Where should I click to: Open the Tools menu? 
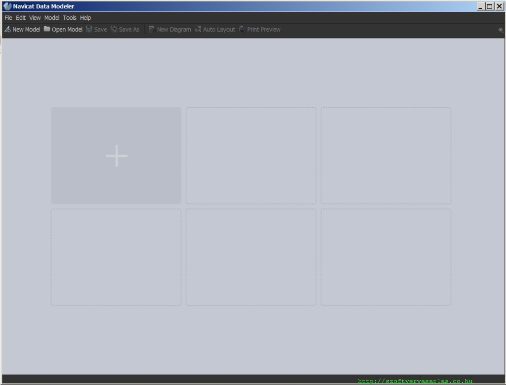point(70,18)
